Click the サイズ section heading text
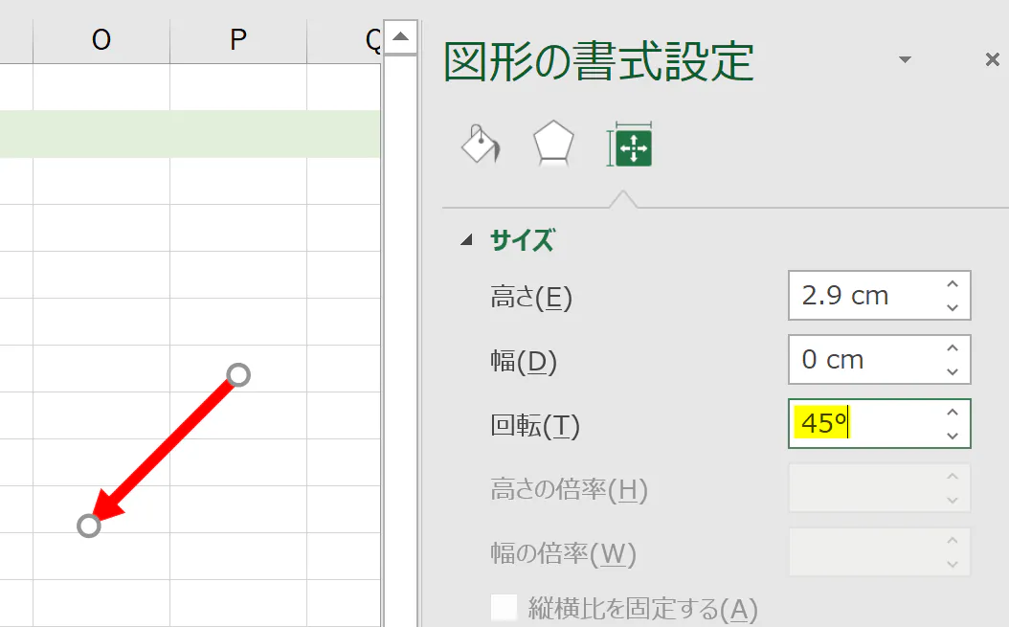1009x627 pixels. pos(522,241)
